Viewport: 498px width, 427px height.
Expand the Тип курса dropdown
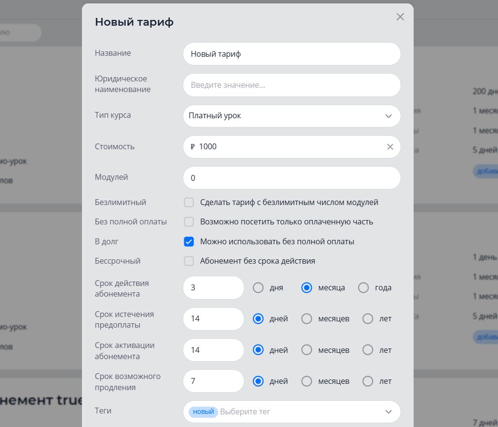[x=388, y=116]
